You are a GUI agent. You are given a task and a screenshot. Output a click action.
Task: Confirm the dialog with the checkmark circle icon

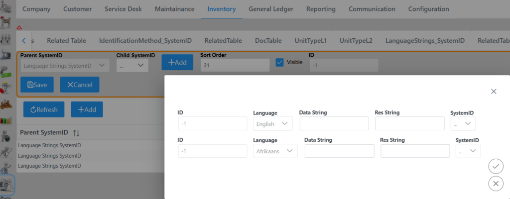[x=495, y=166]
